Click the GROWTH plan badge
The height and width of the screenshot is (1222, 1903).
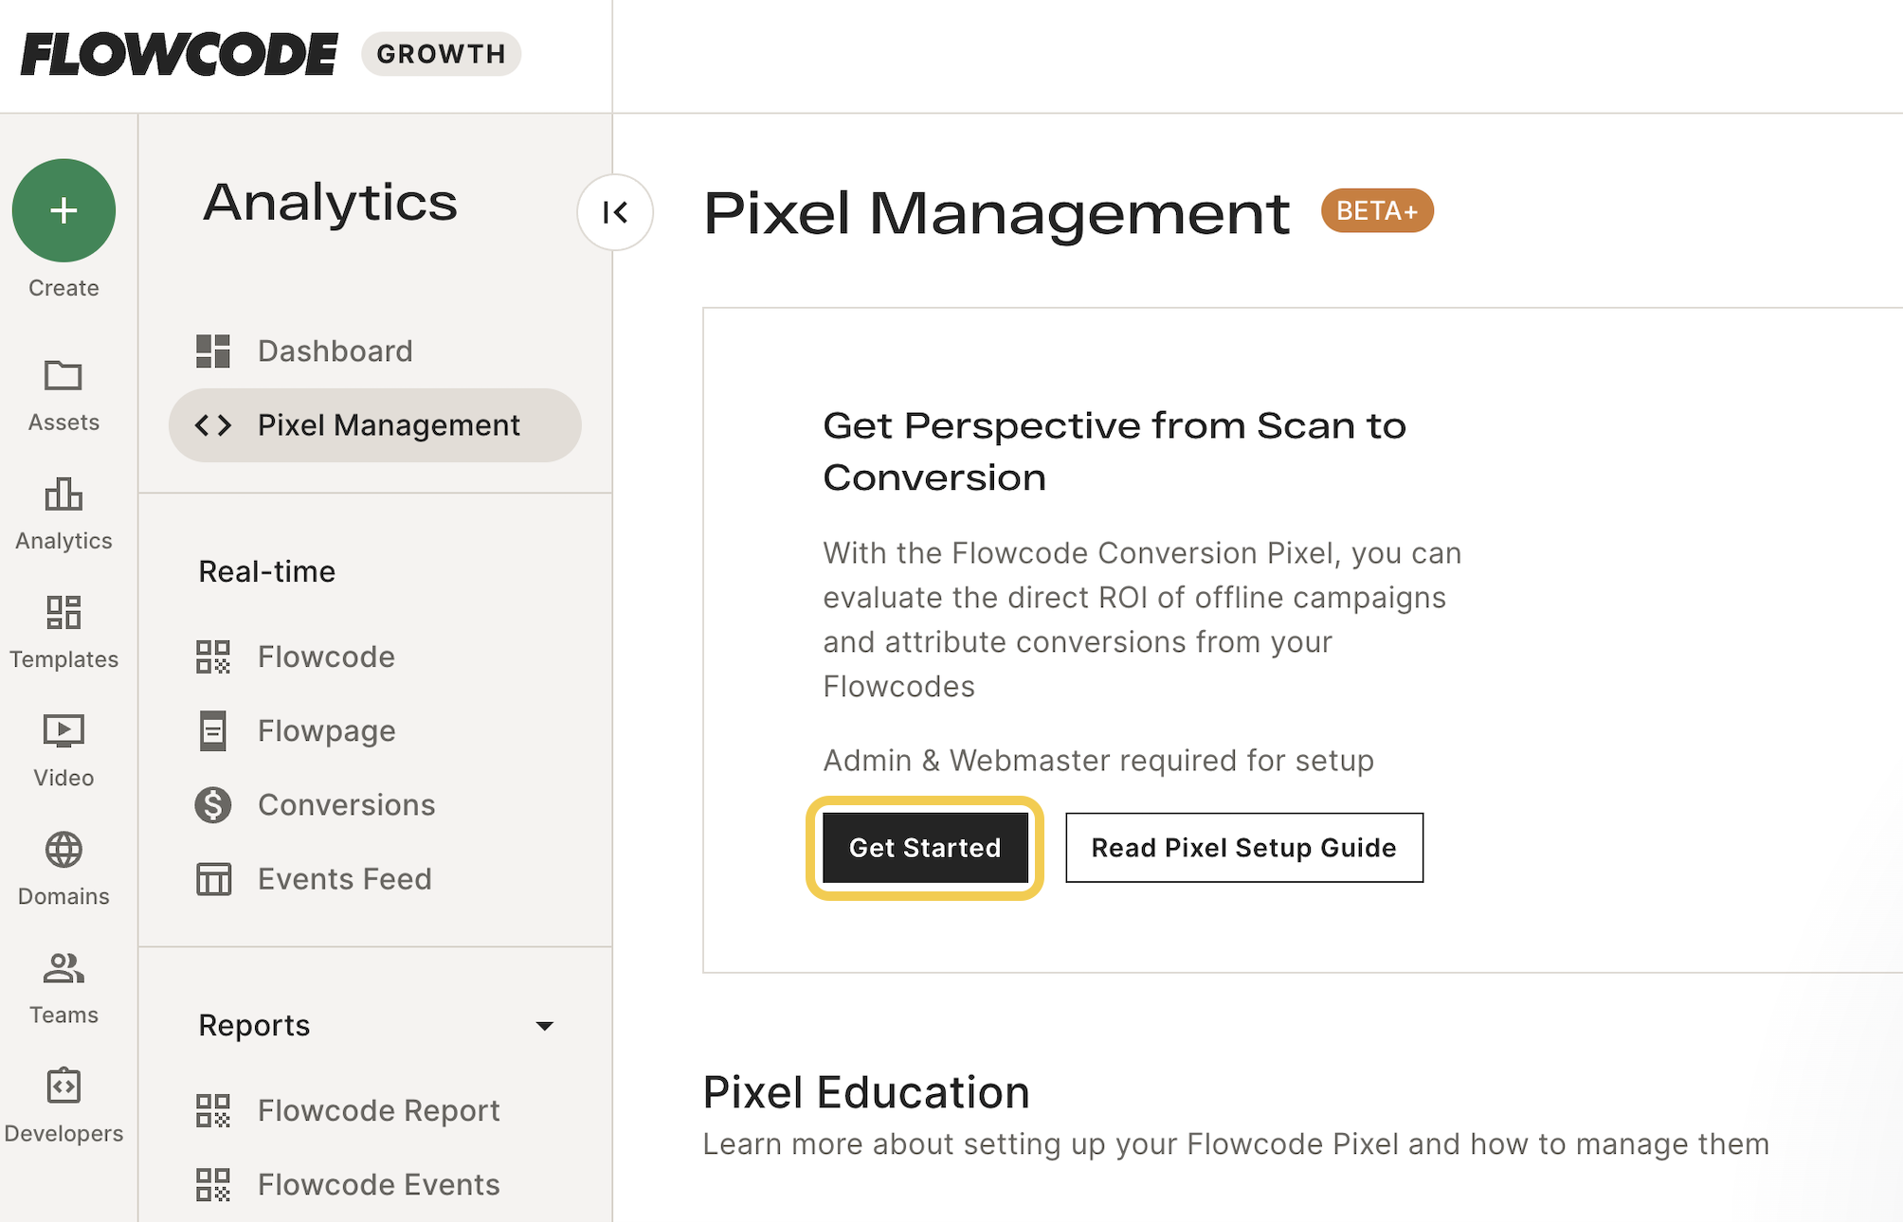pos(442,54)
